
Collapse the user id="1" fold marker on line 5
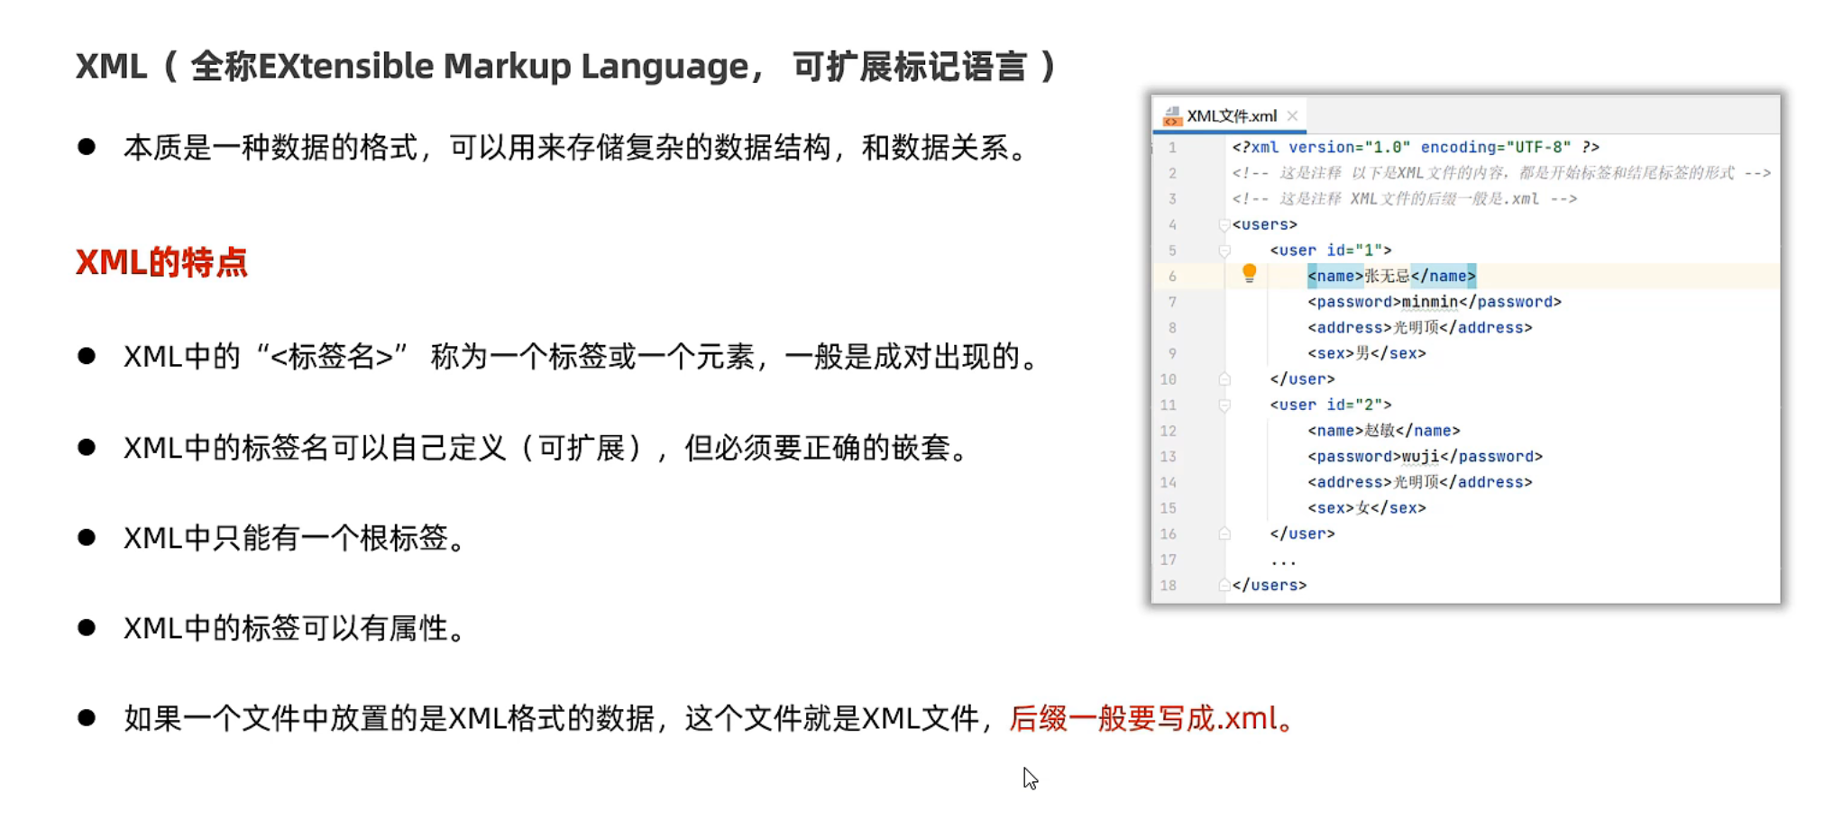(1224, 251)
